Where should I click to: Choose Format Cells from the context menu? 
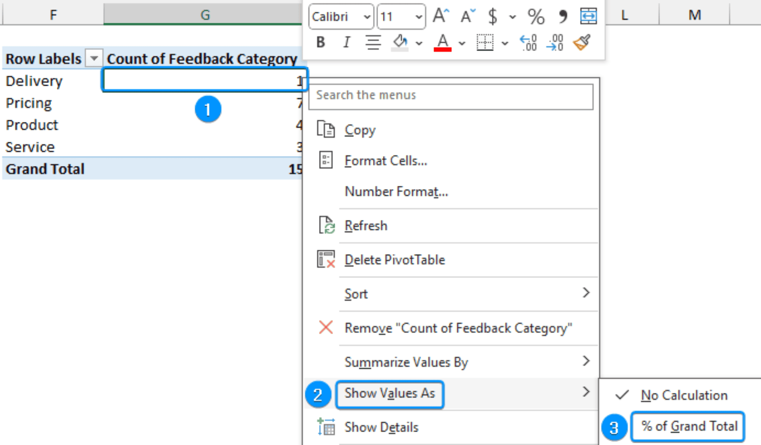click(x=386, y=161)
